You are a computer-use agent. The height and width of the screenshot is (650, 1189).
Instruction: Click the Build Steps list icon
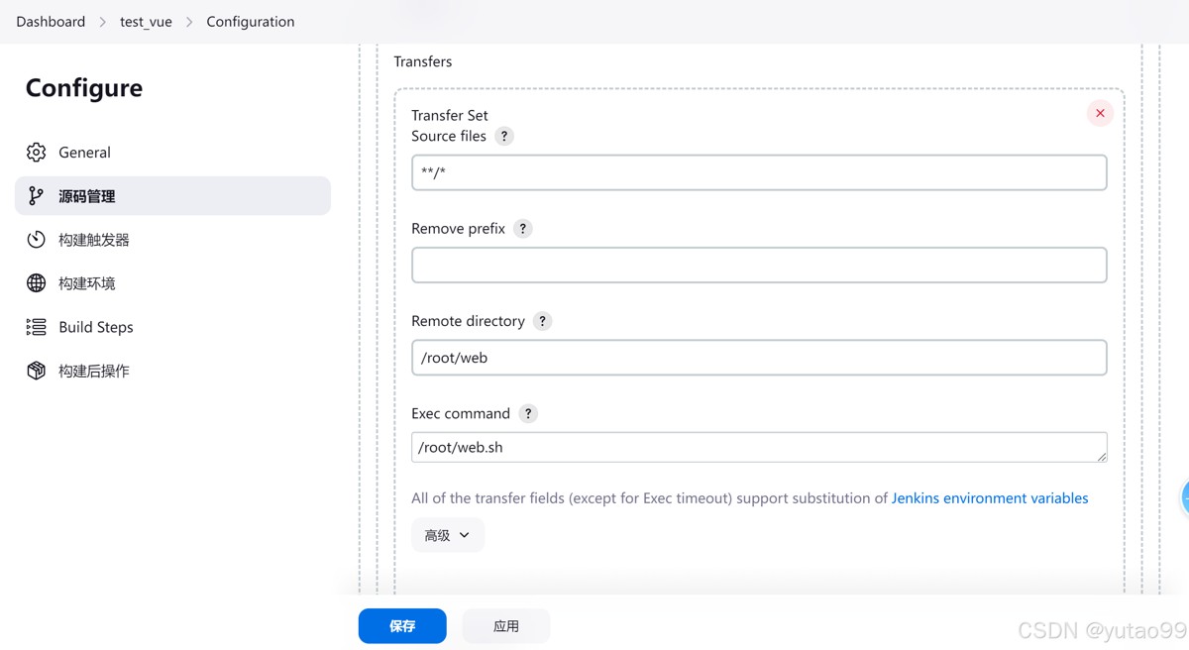click(x=37, y=327)
